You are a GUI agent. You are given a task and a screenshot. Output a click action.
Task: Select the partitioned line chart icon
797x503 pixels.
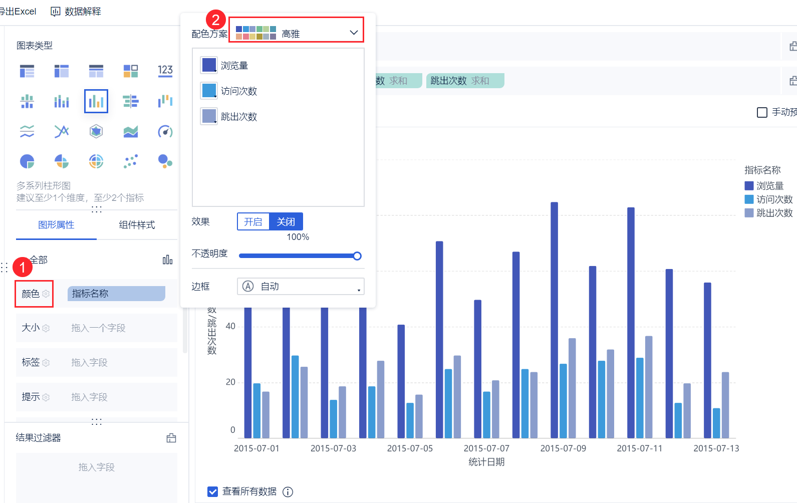coord(27,132)
